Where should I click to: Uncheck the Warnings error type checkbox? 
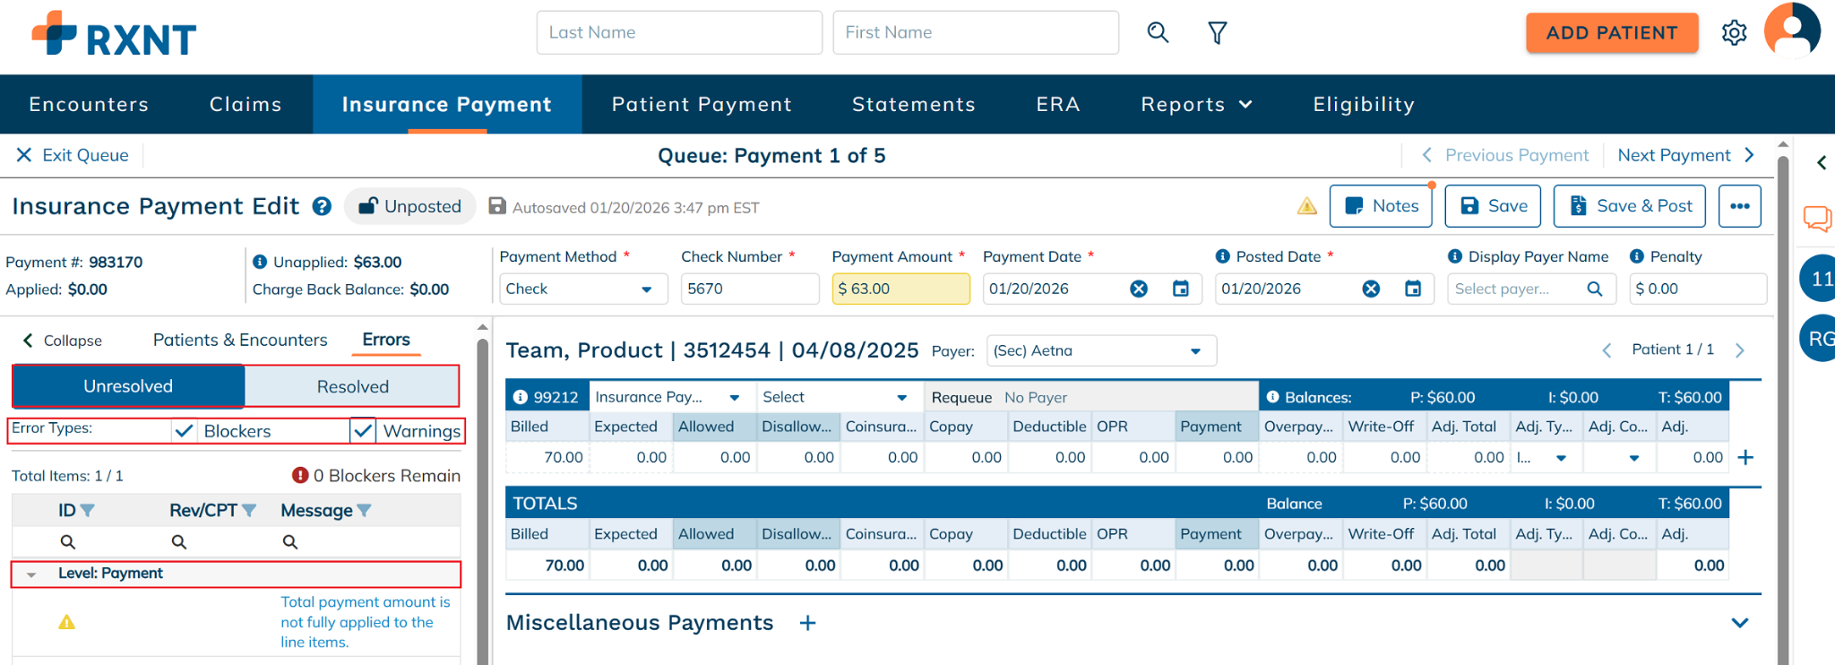tap(363, 431)
